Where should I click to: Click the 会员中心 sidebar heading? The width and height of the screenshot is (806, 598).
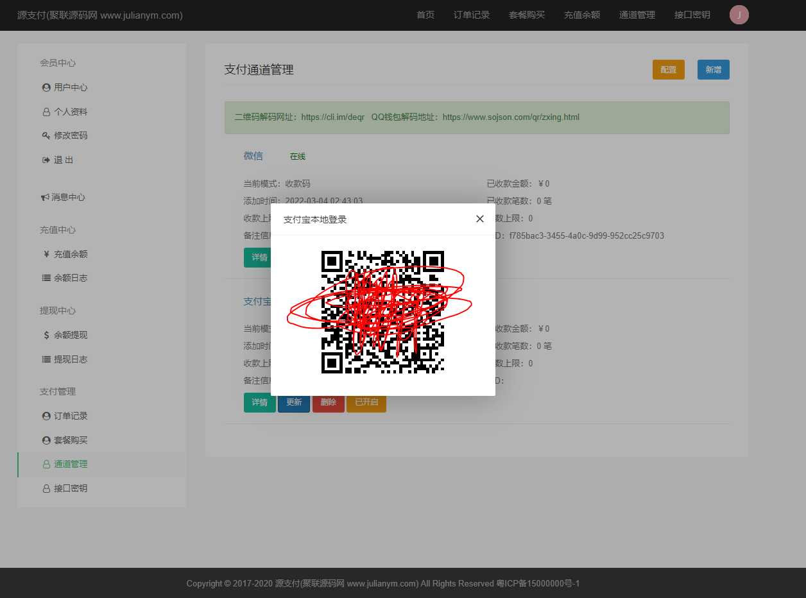pyautogui.click(x=58, y=63)
